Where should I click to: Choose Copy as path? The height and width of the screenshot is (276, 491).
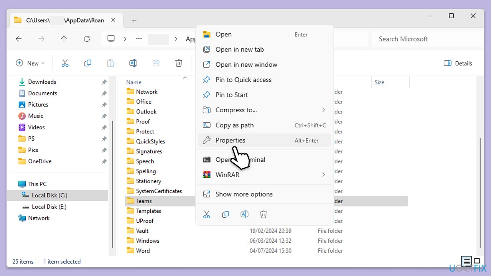pyautogui.click(x=264, y=125)
